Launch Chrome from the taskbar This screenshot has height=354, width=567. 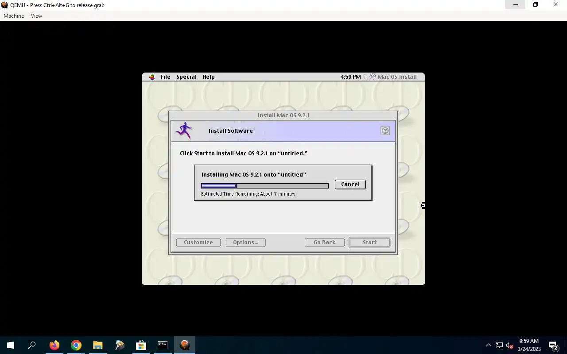pyautogui.click(x=76, y=345)
